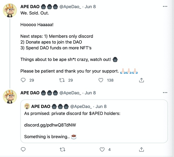
Task: Click the second tweet's Jun 8 timestamp
Action: tap(90, 93)
